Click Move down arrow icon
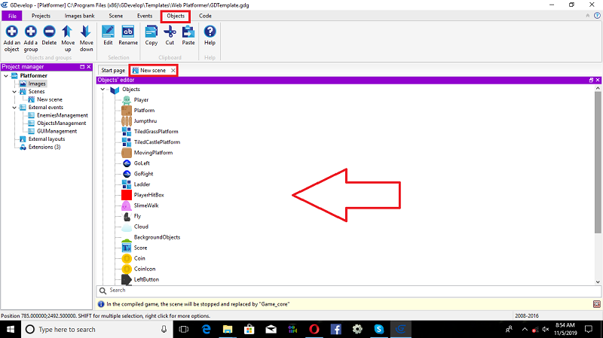603x338 pixels. tap(86, 32)
